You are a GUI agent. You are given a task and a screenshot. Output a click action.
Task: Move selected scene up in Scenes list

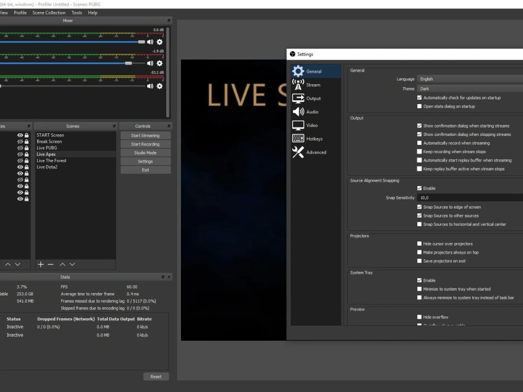pos(62,264)
